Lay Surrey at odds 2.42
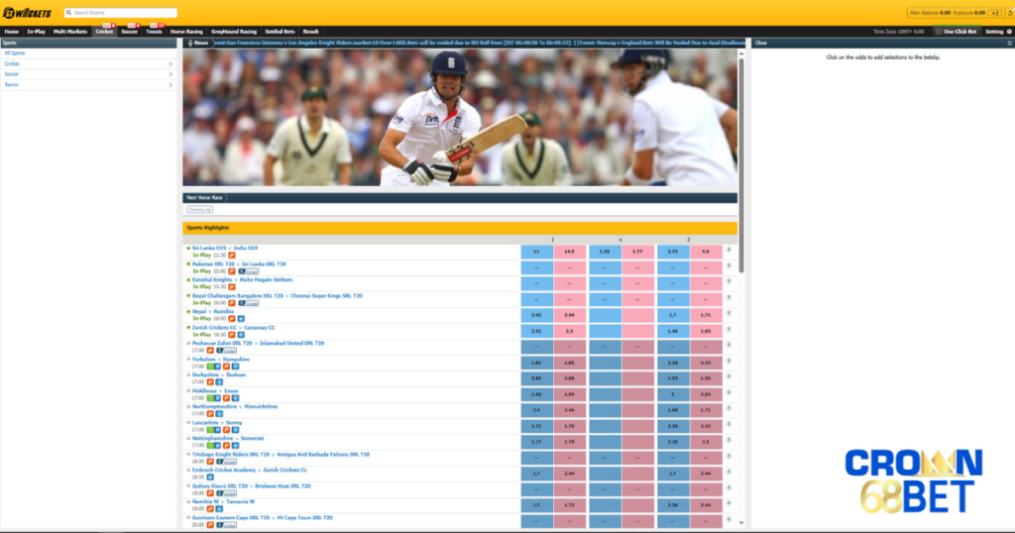This screenshot has width=1015, height=533. pyautogui.click(x=706, y=426)
